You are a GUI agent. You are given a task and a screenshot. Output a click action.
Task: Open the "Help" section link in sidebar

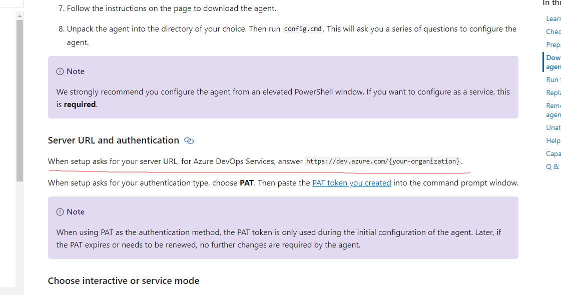[x=553, y=140]
